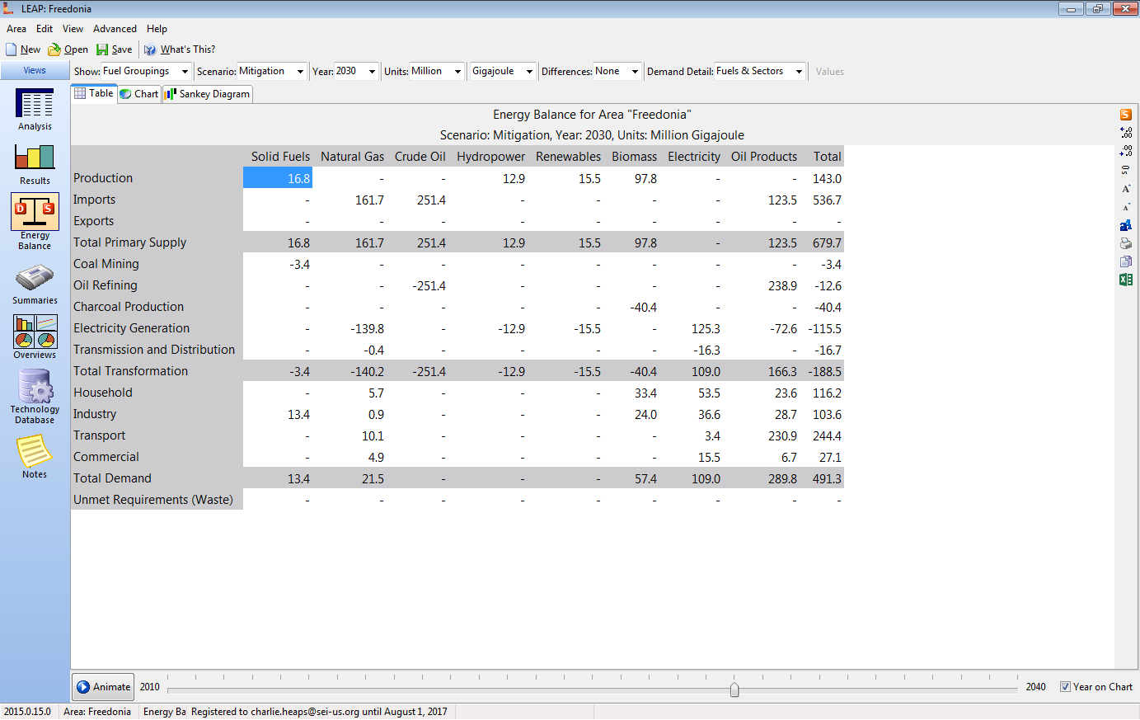The width and height of the screenshot is (1140, 720).
Task: Export table to Excel
Action: pyautogui.click(x=1126, y=280)
